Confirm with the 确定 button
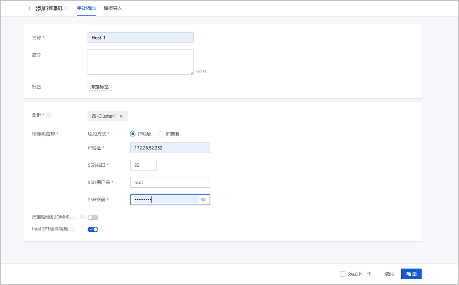The width and height of the screenshot is (459, 285). 412,274
